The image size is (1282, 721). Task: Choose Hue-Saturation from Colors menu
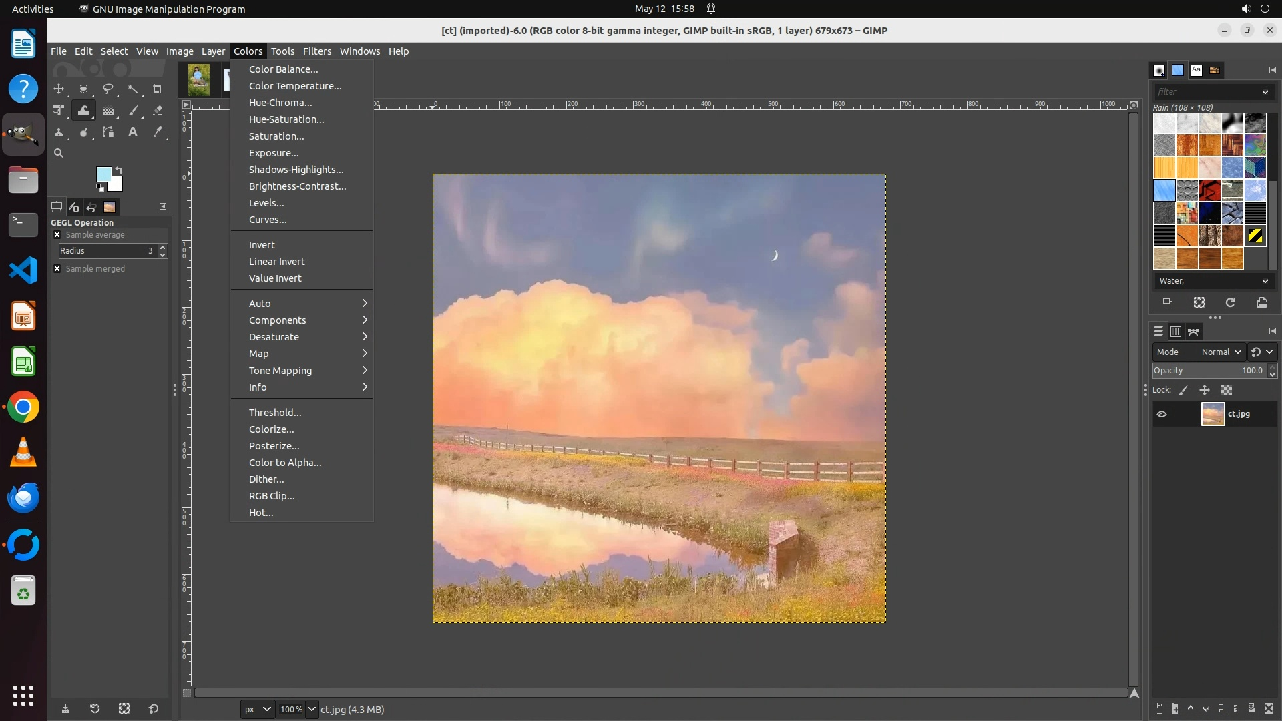pos(286,119)
